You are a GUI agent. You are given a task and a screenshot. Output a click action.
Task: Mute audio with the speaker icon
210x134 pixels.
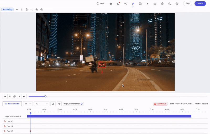coord(59,104)
